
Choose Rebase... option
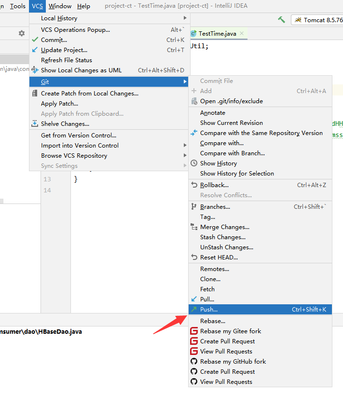(x=260, y=321)
